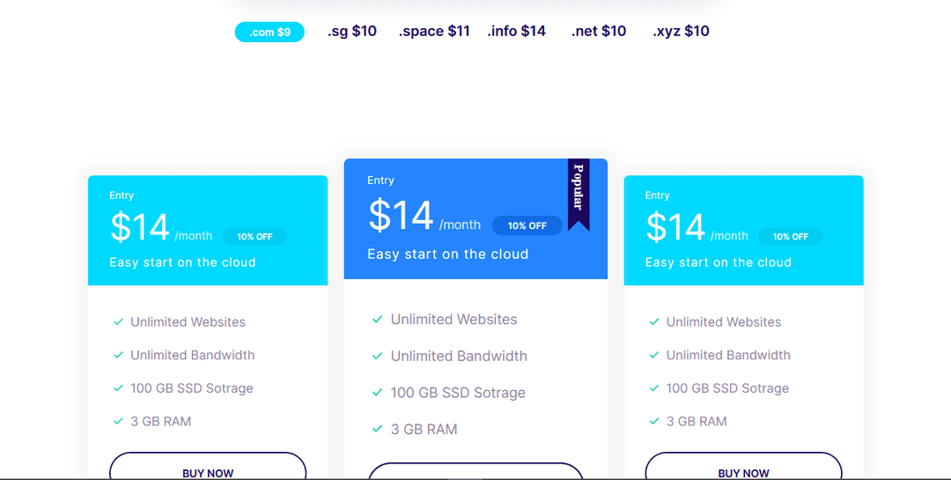Click the 10% OFF badge on left card

254,237
